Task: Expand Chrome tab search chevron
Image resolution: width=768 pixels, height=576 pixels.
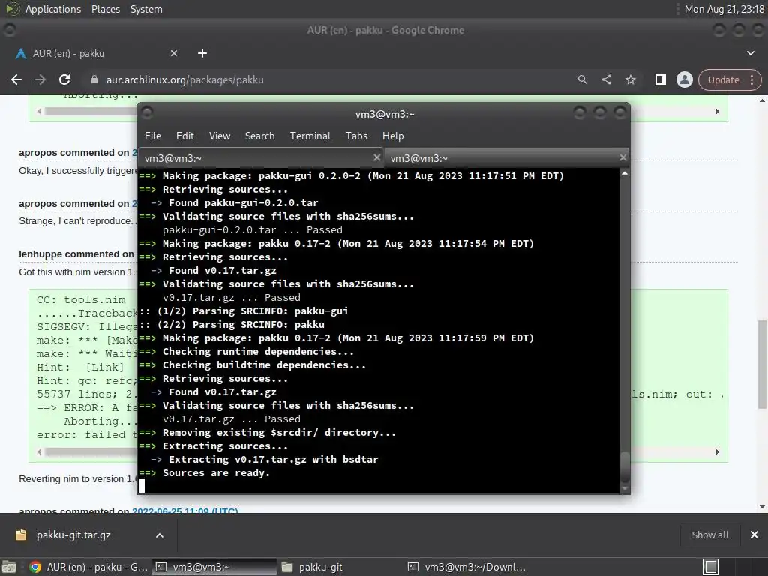Action: (x=750, y=53)
